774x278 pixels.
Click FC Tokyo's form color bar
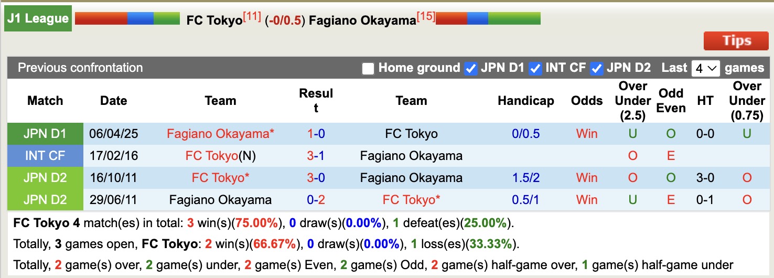coord(127,19)
